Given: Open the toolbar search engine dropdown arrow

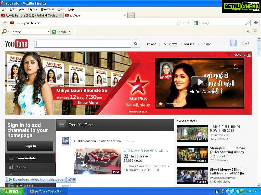Looking at the screenshot, I should [9, 31].
